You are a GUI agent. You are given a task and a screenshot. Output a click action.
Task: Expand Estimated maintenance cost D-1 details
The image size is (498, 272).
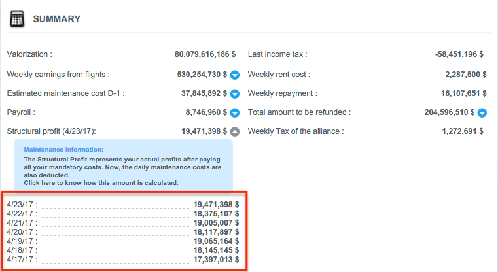pyautogui.click(x=235, y=94)
